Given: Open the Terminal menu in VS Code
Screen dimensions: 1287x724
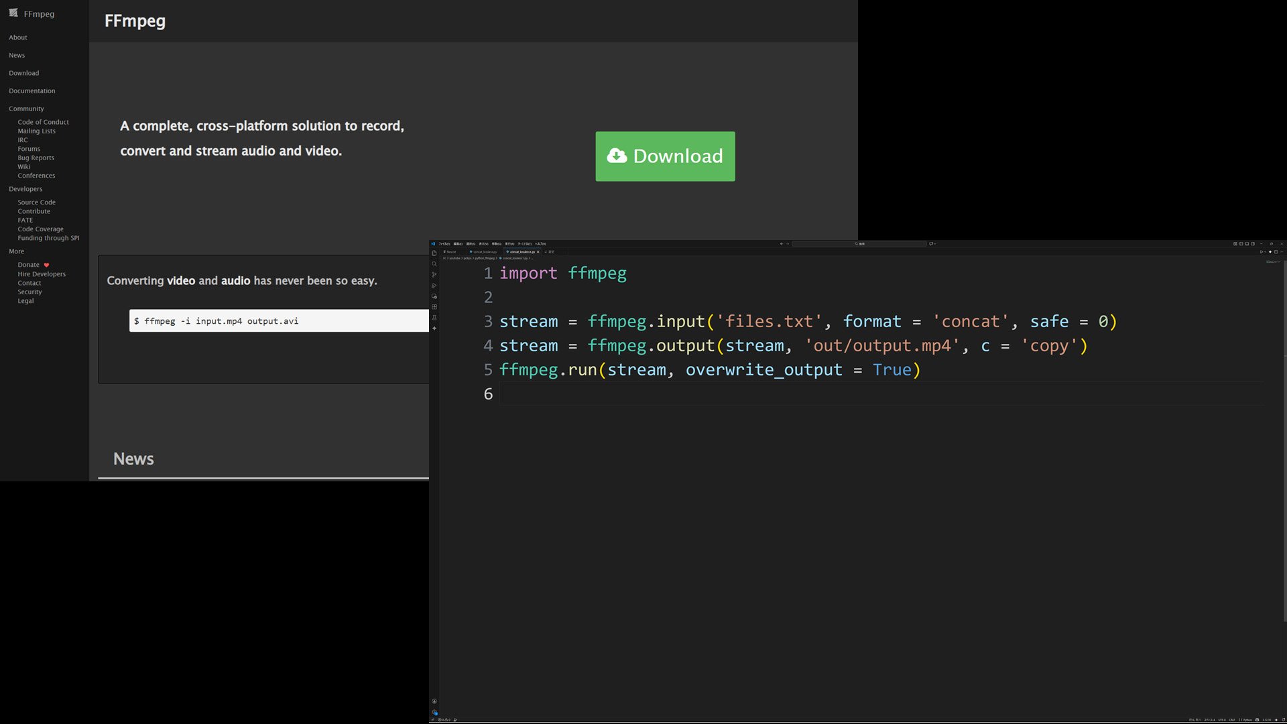Looking at the screenshot, I should [525, 244].
